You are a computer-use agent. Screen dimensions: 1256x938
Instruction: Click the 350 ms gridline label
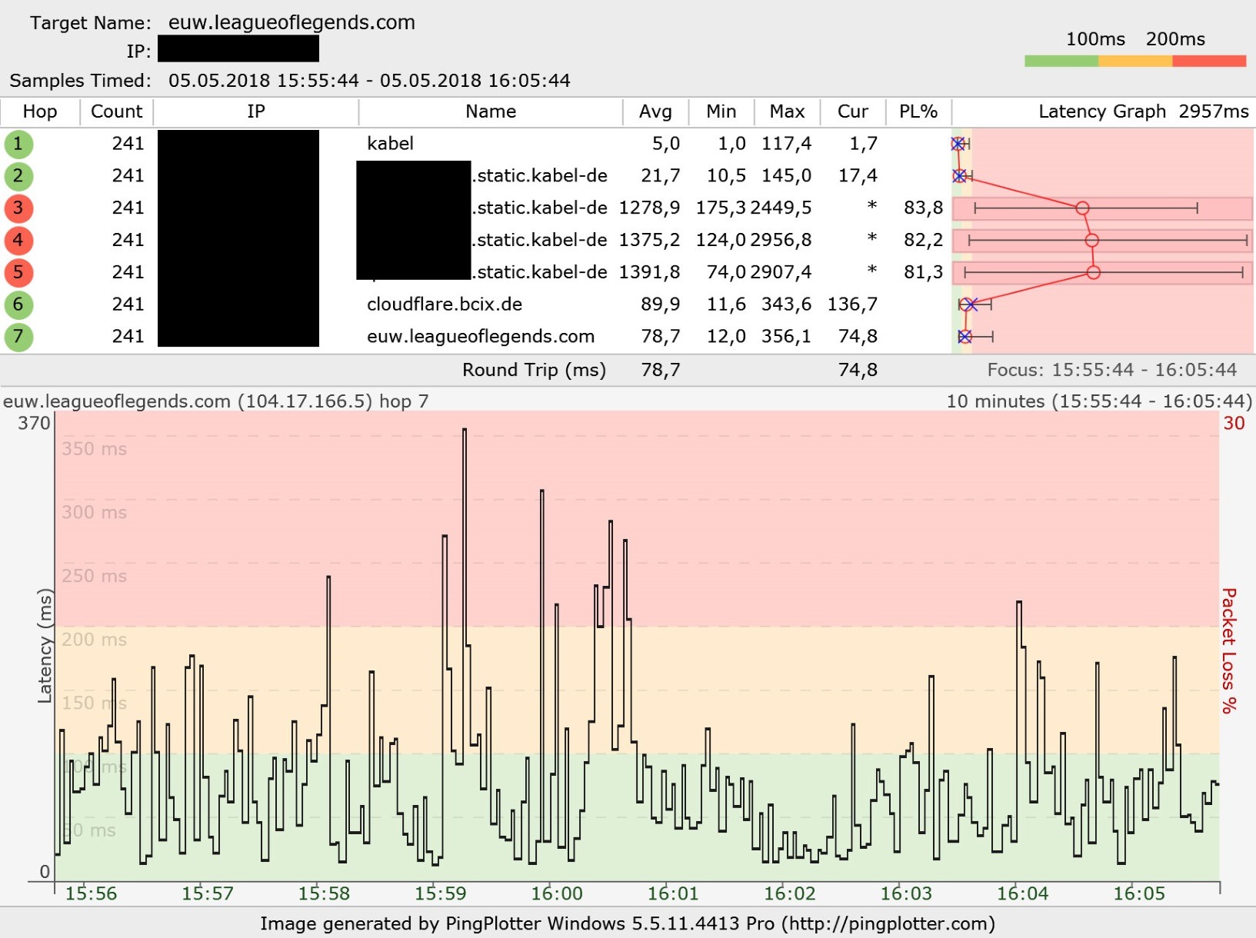click(x=94, y=449)
